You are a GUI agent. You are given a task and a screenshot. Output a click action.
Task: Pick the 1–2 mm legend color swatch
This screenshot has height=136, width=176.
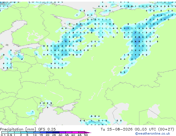[17, 132]
